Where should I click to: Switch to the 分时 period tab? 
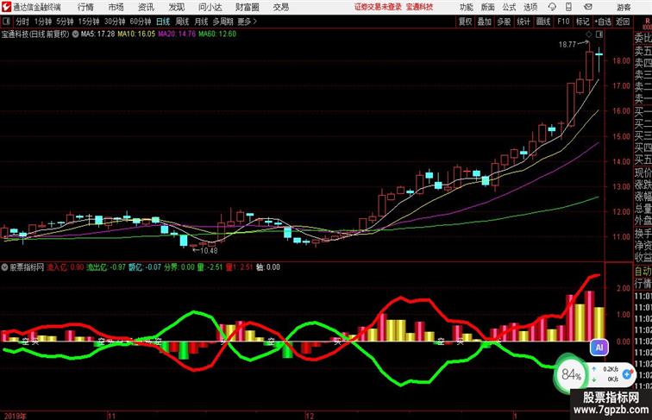click(22, 22)
